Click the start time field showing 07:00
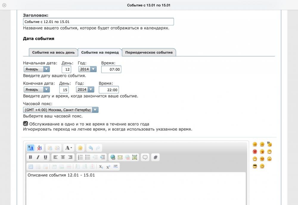The image size is (298, 205). coord(111,69)
